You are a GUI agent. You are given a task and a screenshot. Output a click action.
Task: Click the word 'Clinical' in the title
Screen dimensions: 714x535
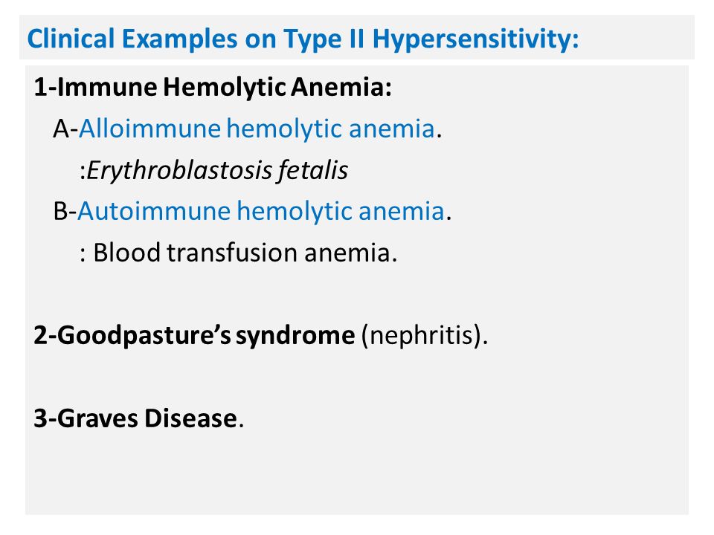tap(71, 39)
